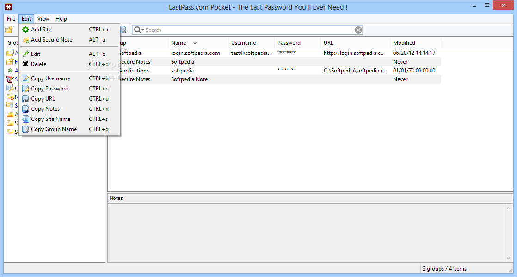
Task: Click the Notes scrollbar down arrow
Action: (508, 258)
